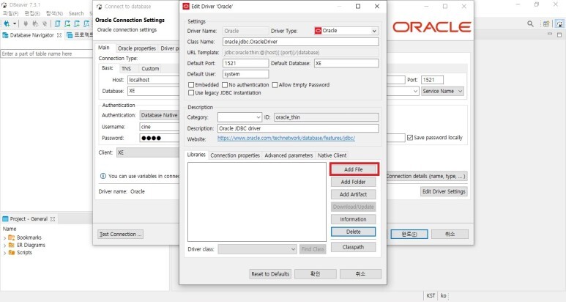Screen dimensions: 566x302
Task: Click the Open Perspective icon at top right
Action: 546,24
